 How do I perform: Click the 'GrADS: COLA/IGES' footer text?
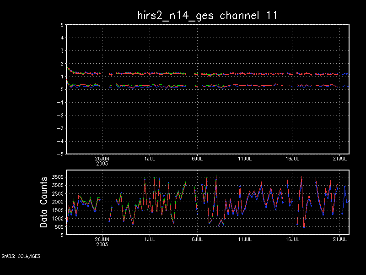[21, 256]
